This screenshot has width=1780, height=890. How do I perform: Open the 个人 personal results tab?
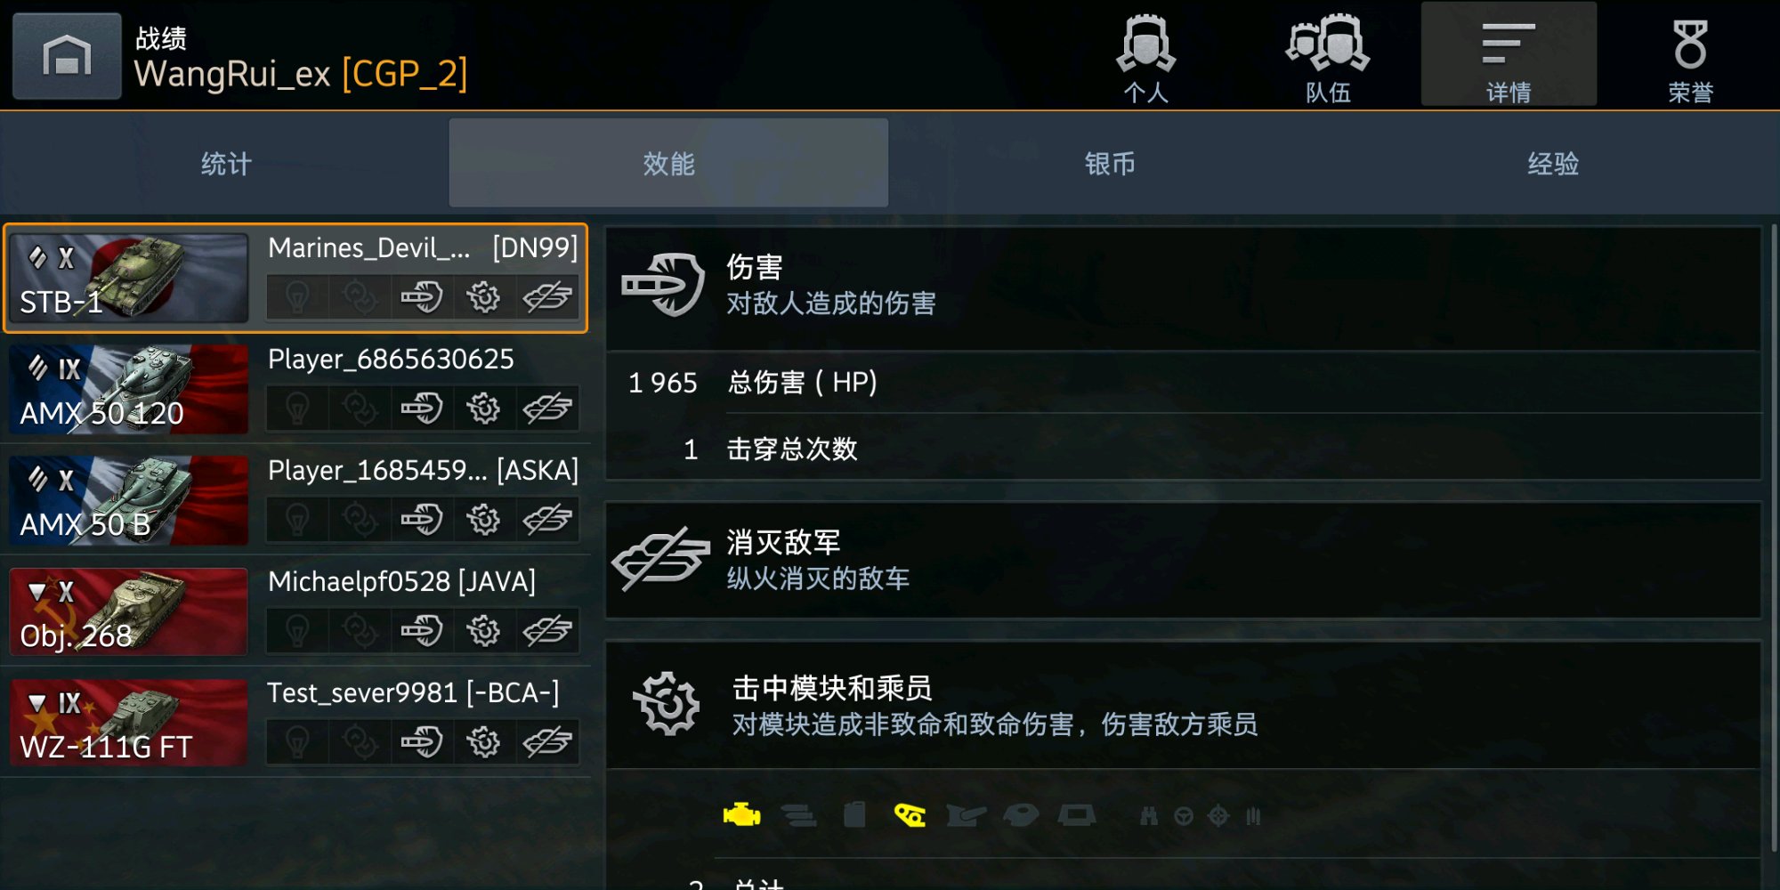(1146, 57)
